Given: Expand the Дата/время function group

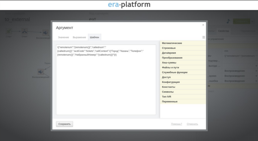Looking at the screenshot, I should pyautogui.click(x=183, y=53).
